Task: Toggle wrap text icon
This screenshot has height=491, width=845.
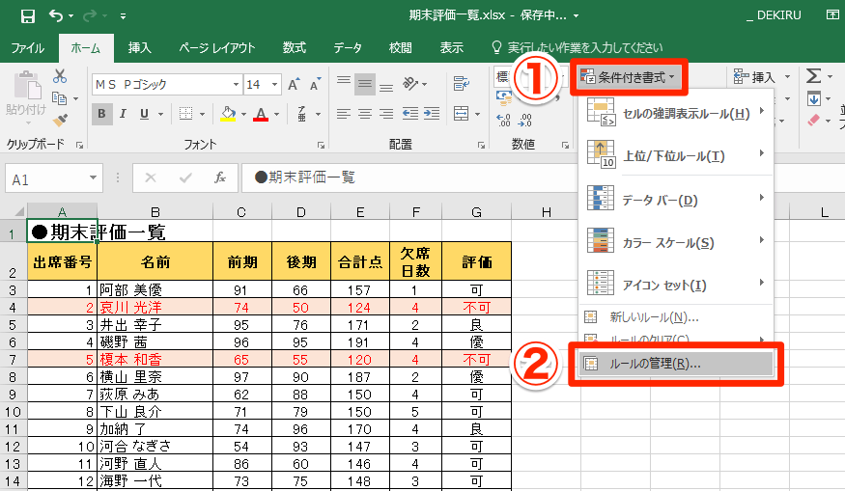Action: coord(462,84)
